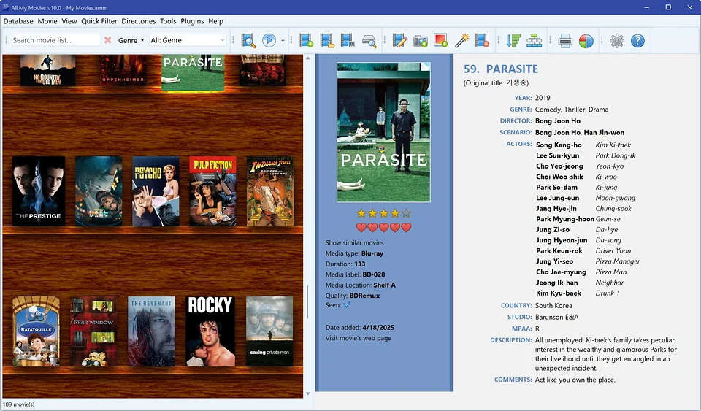Image resolution: width=701 pixels, height=411 pixels.
Task: Select the Oppenheimer cover on top shelf
Action: pyautogui.click(x=123, y=70)
